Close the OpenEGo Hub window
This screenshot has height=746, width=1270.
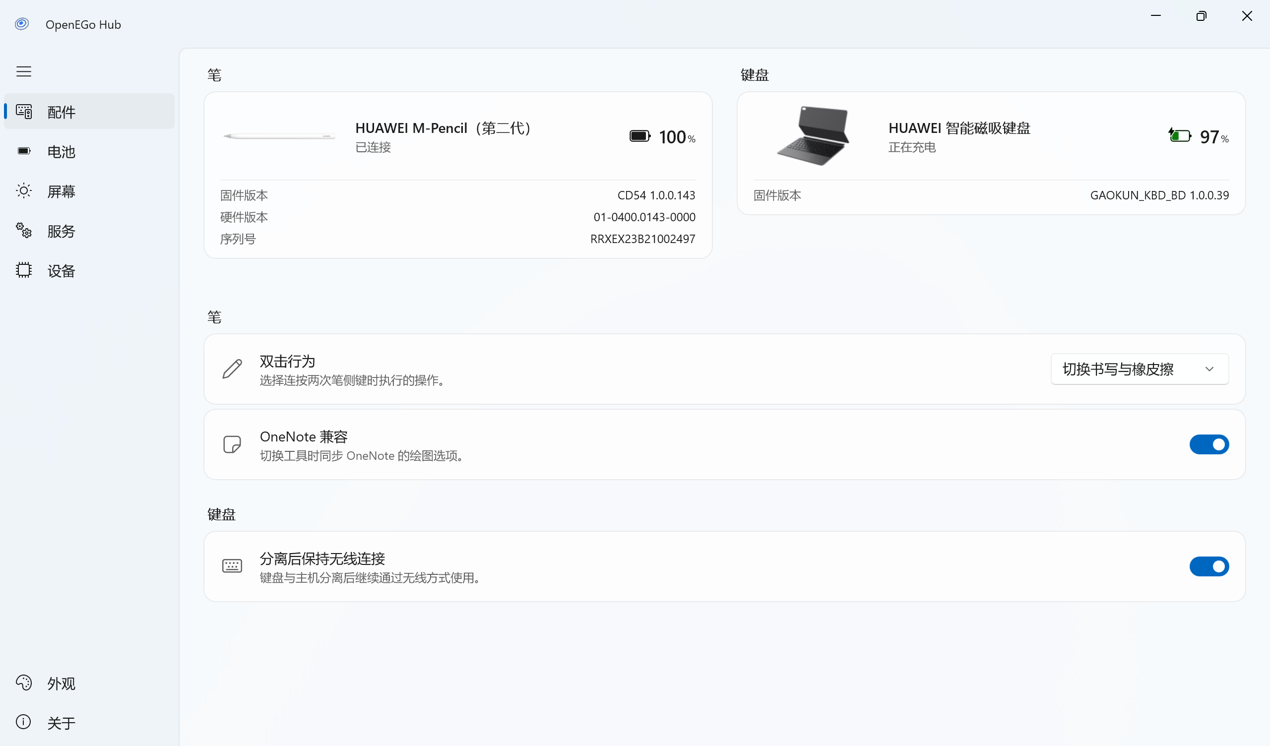click(1247, 16)
